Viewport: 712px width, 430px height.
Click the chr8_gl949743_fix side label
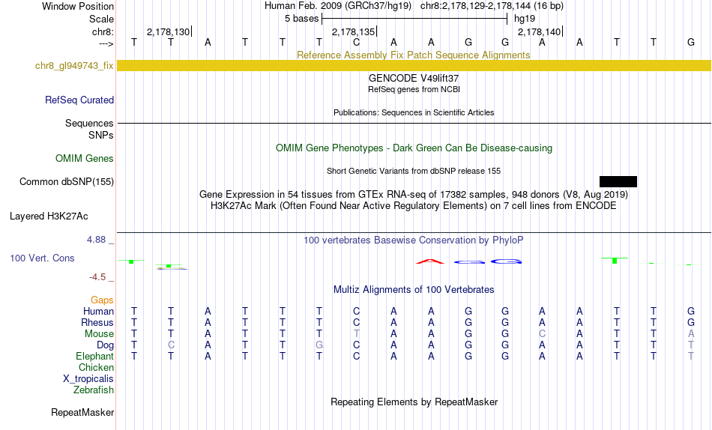pyautogui.click(x=74, y=65)
